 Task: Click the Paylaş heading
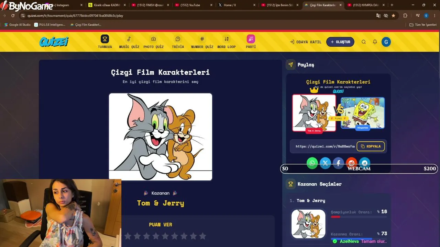[x=306, y=65]
